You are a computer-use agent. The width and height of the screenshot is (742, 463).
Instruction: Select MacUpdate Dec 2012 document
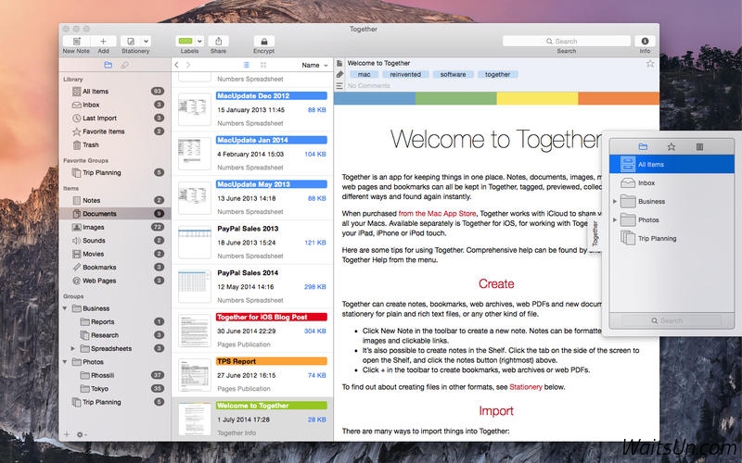coord(252,109)
